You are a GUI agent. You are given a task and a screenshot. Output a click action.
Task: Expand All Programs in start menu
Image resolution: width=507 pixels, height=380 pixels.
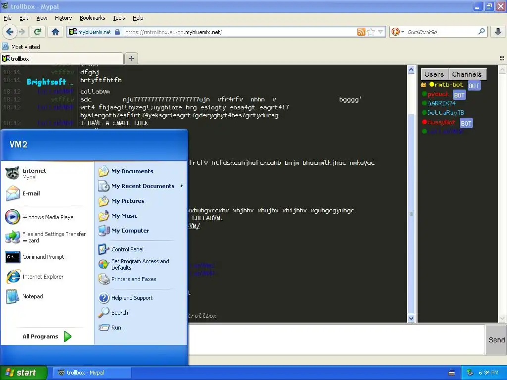(47, 336)
